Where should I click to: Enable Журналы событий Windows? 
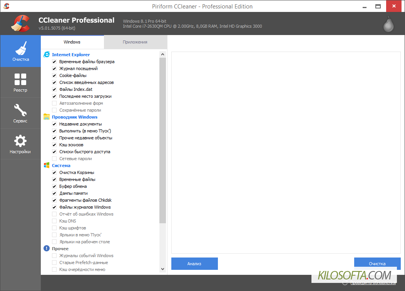pos(54,256)
